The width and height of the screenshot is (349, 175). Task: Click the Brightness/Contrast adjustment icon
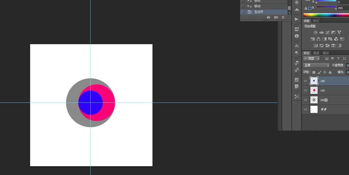click(315, 32)
